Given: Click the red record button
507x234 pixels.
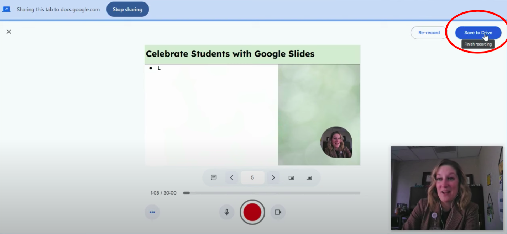Looking at the screenshot, I should (x=252, y=212).
